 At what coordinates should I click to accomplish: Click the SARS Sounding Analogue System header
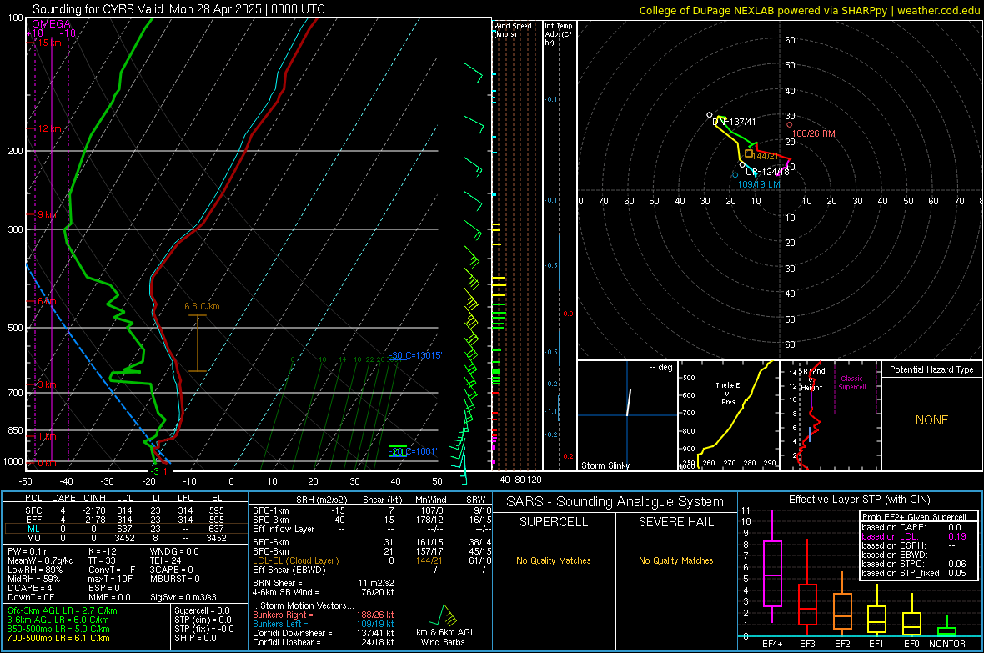point(615,502)
